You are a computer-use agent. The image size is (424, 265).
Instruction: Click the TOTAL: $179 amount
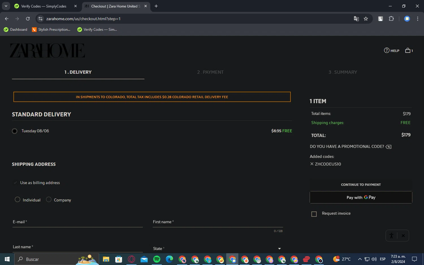(406, 135)
